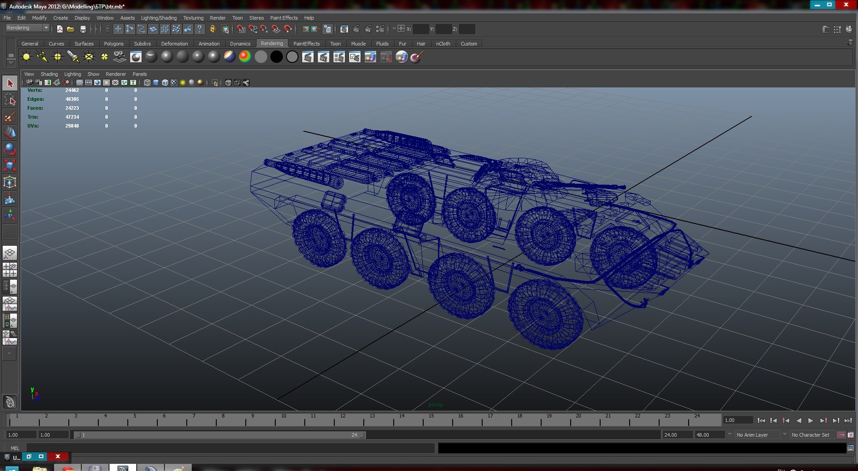
Task: Open the No Anim Layer dropdown arrow
Action: (x=730, y=434)
